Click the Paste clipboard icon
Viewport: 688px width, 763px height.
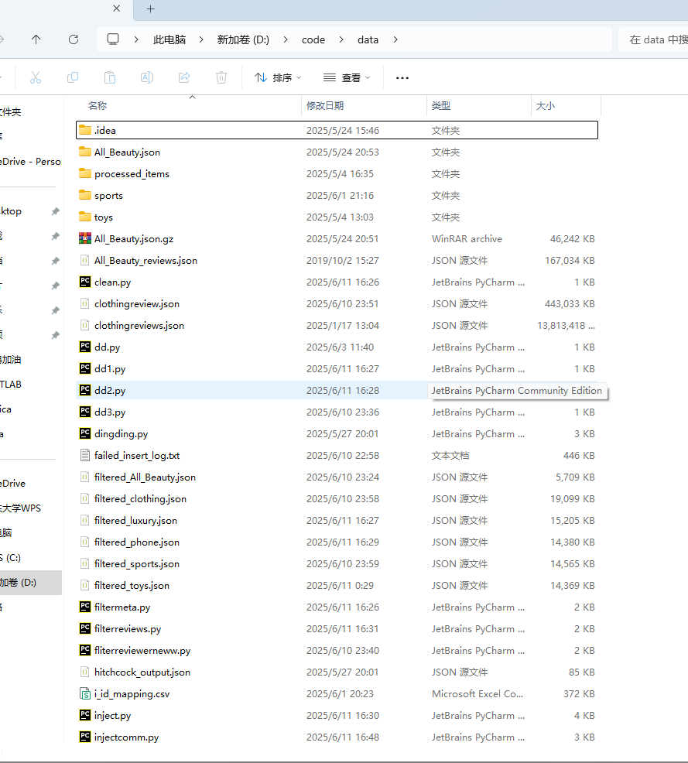[110, 77]
